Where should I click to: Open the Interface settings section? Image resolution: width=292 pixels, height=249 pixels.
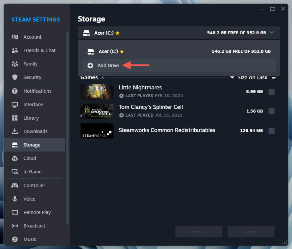pyautogui.click(x=15, y=105)
